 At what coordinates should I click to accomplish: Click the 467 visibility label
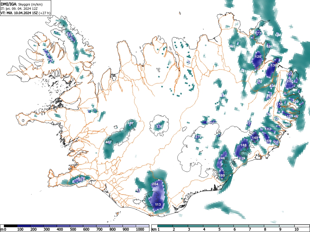108,142
